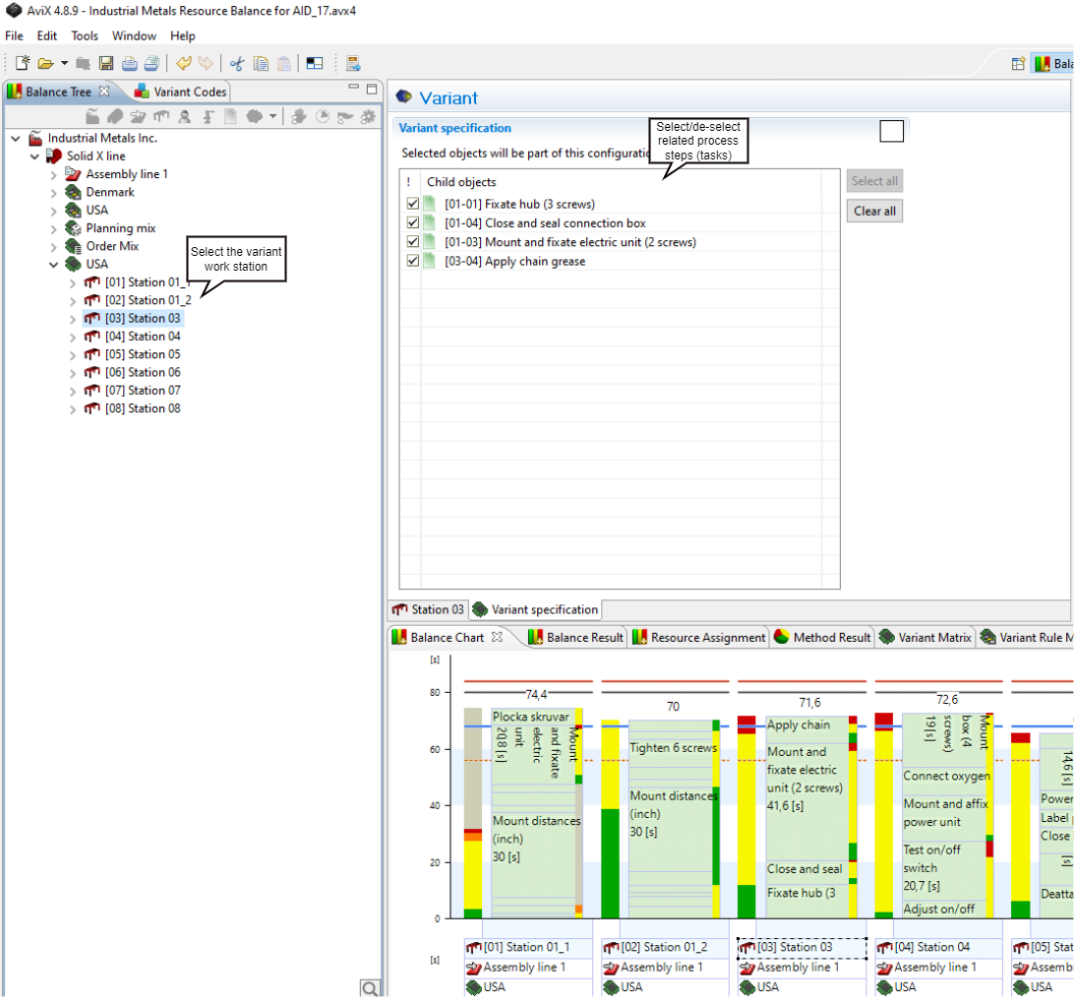The width and height of the screenshot is (1075, 1006).
Task: Click the magnifier icon below Balance Tree
Action: click(370, 989)
